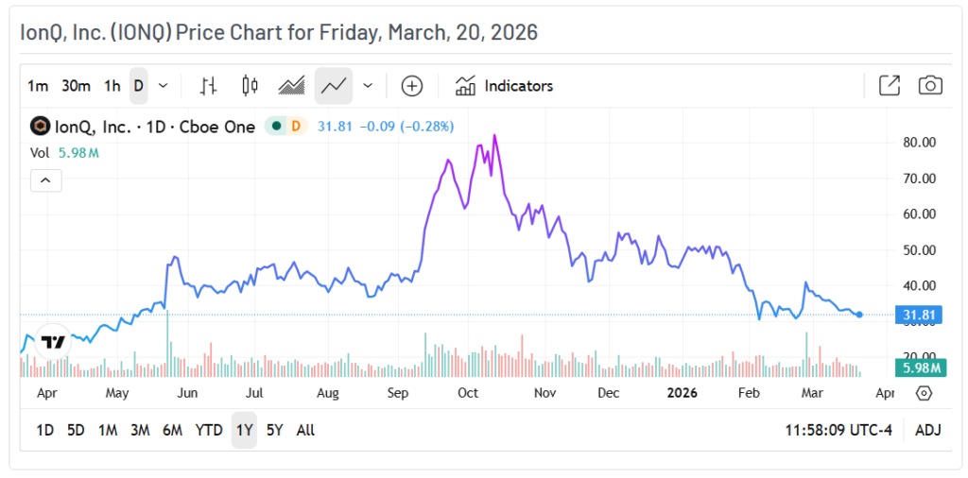Select the Line chart style icon

tap(333, 86)
